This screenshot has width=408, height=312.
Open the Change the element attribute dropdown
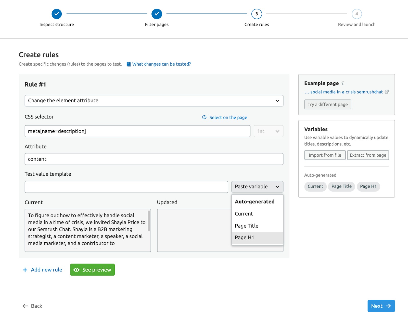click(x=154, y=101)
